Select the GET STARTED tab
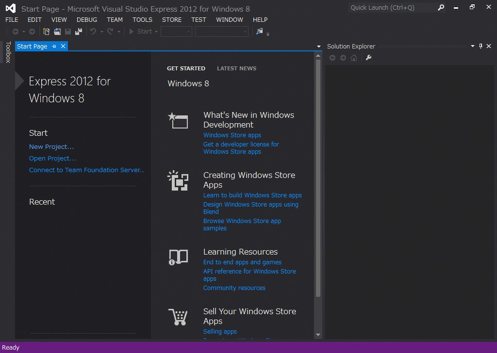The image size is (497, 353). pyautogui.click(x=186, y=68)
